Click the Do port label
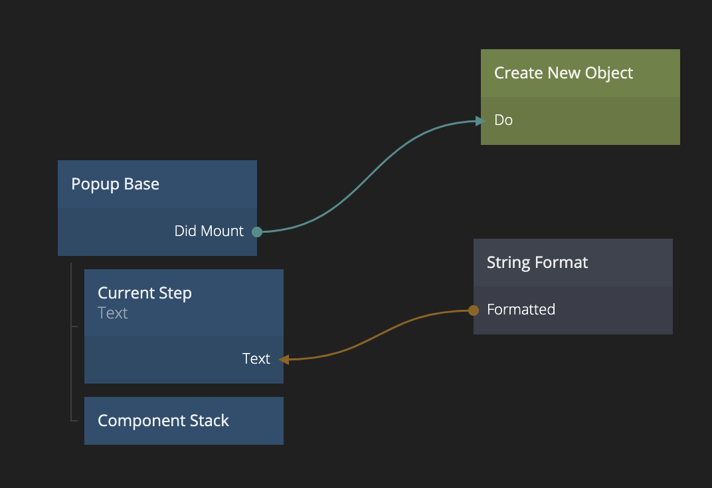Image resolution: width=712 pixels, height=488 pixels. pos(503,120)
